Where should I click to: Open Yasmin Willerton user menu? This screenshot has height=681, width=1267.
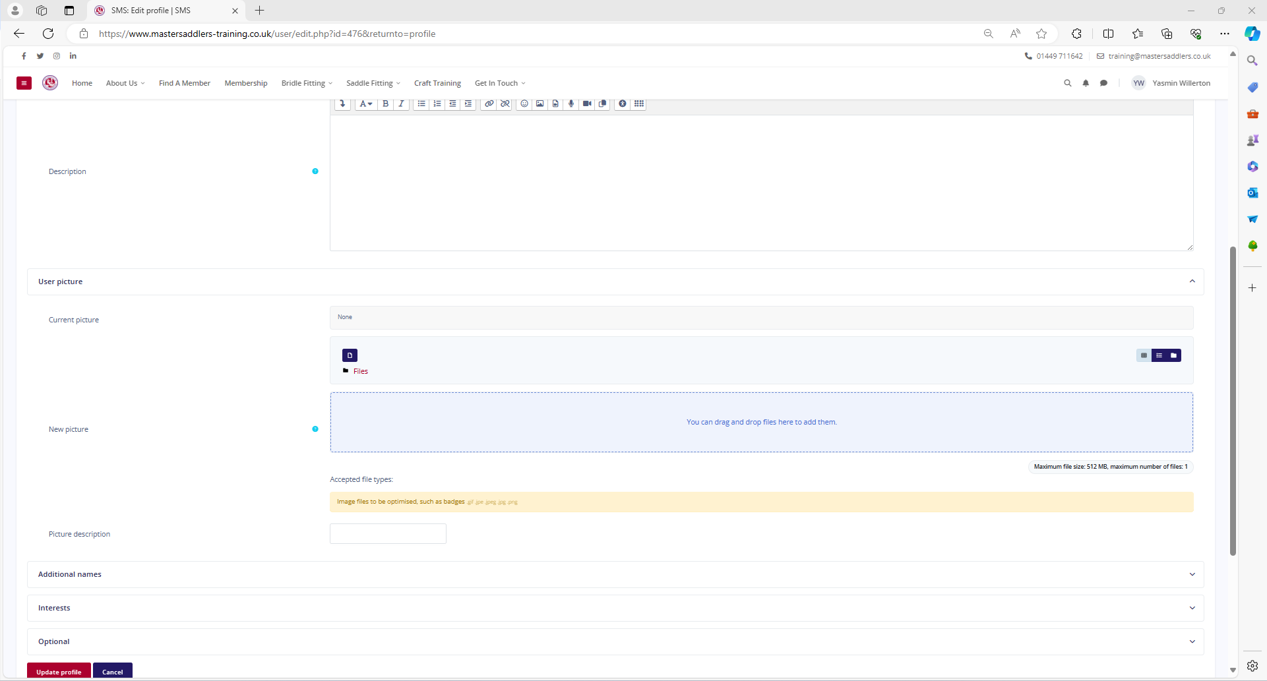pos(1171,83)
